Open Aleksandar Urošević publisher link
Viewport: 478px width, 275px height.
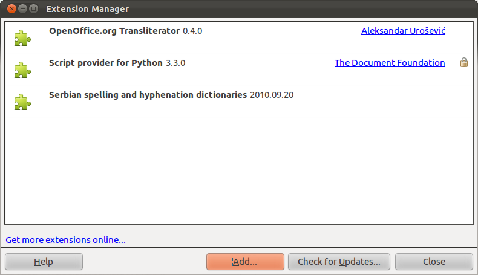coord(403,31)
